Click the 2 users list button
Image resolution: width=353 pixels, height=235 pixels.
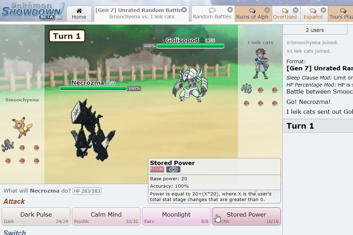coord(315,30)
